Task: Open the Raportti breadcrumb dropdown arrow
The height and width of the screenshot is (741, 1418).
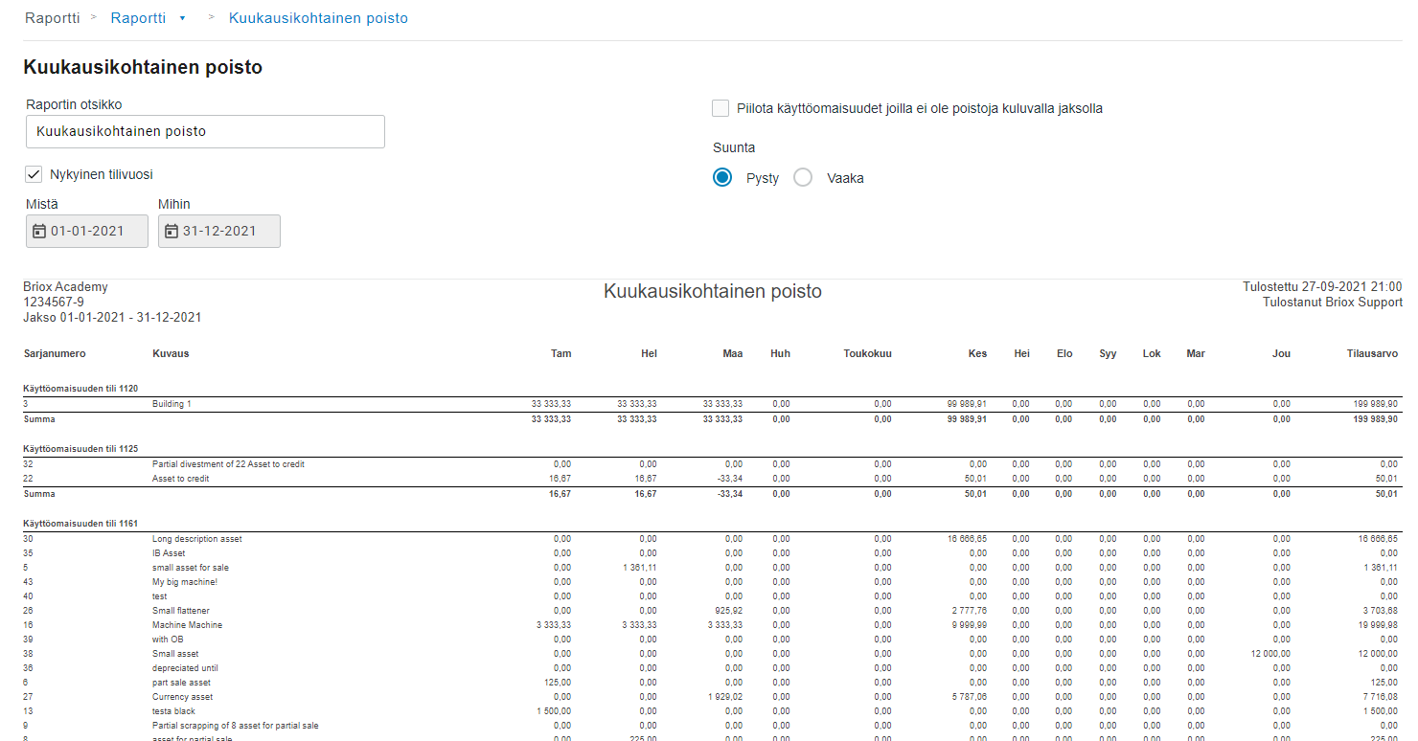Action: pos(182,18)
